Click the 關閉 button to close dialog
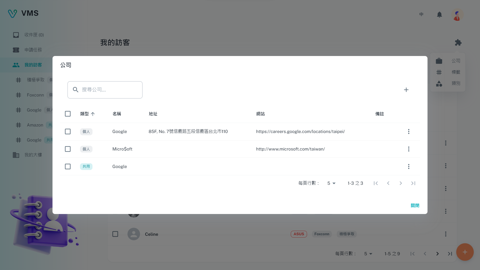The width and height of the screenshot is (480, 270). pyautogui.click(x=415, y=205)
